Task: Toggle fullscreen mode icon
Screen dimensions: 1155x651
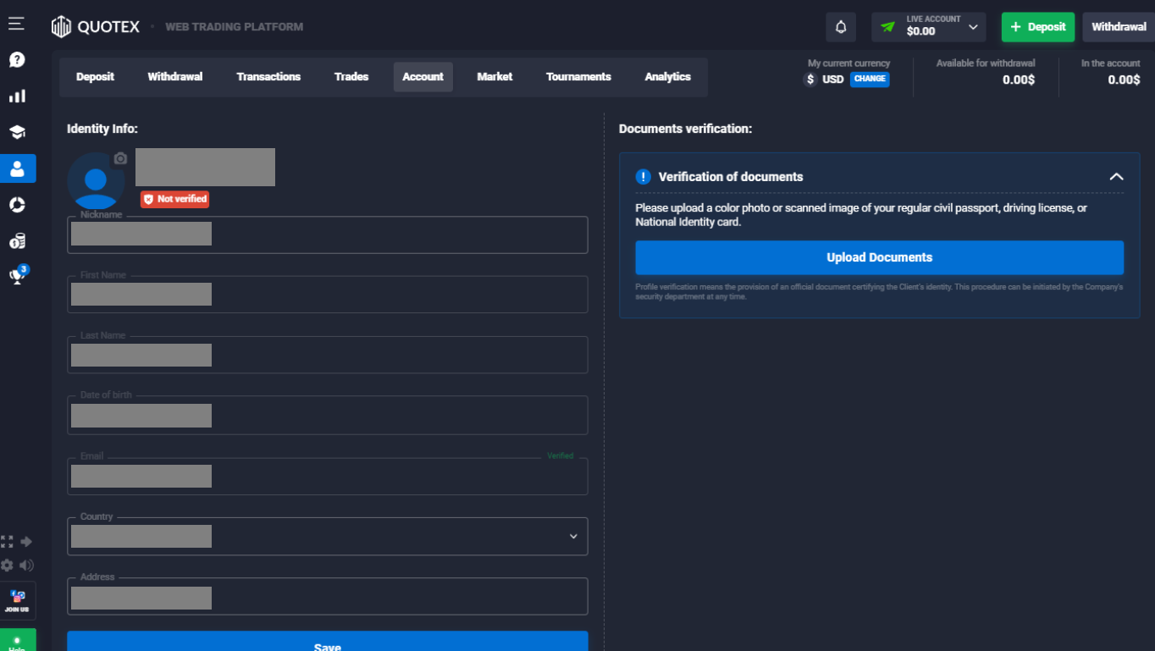Action: click(8, 541)
